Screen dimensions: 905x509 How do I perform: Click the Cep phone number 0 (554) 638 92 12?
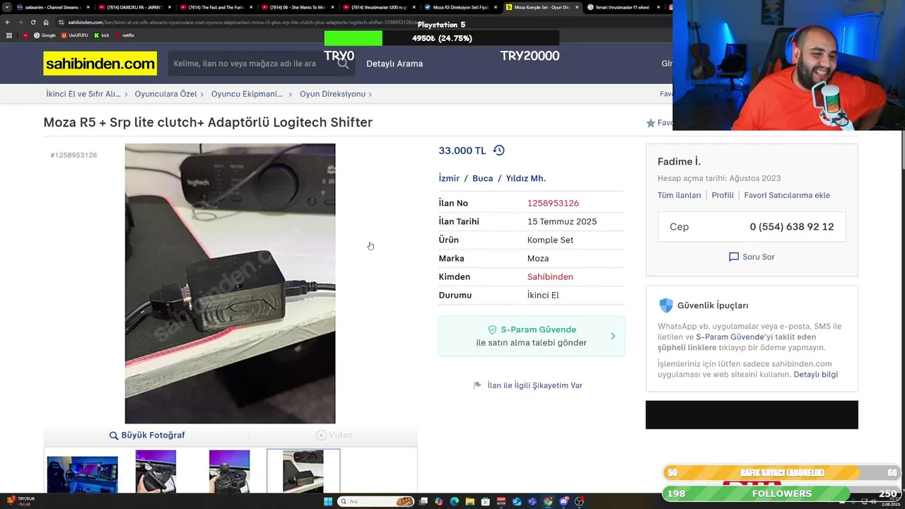[792, 227]
